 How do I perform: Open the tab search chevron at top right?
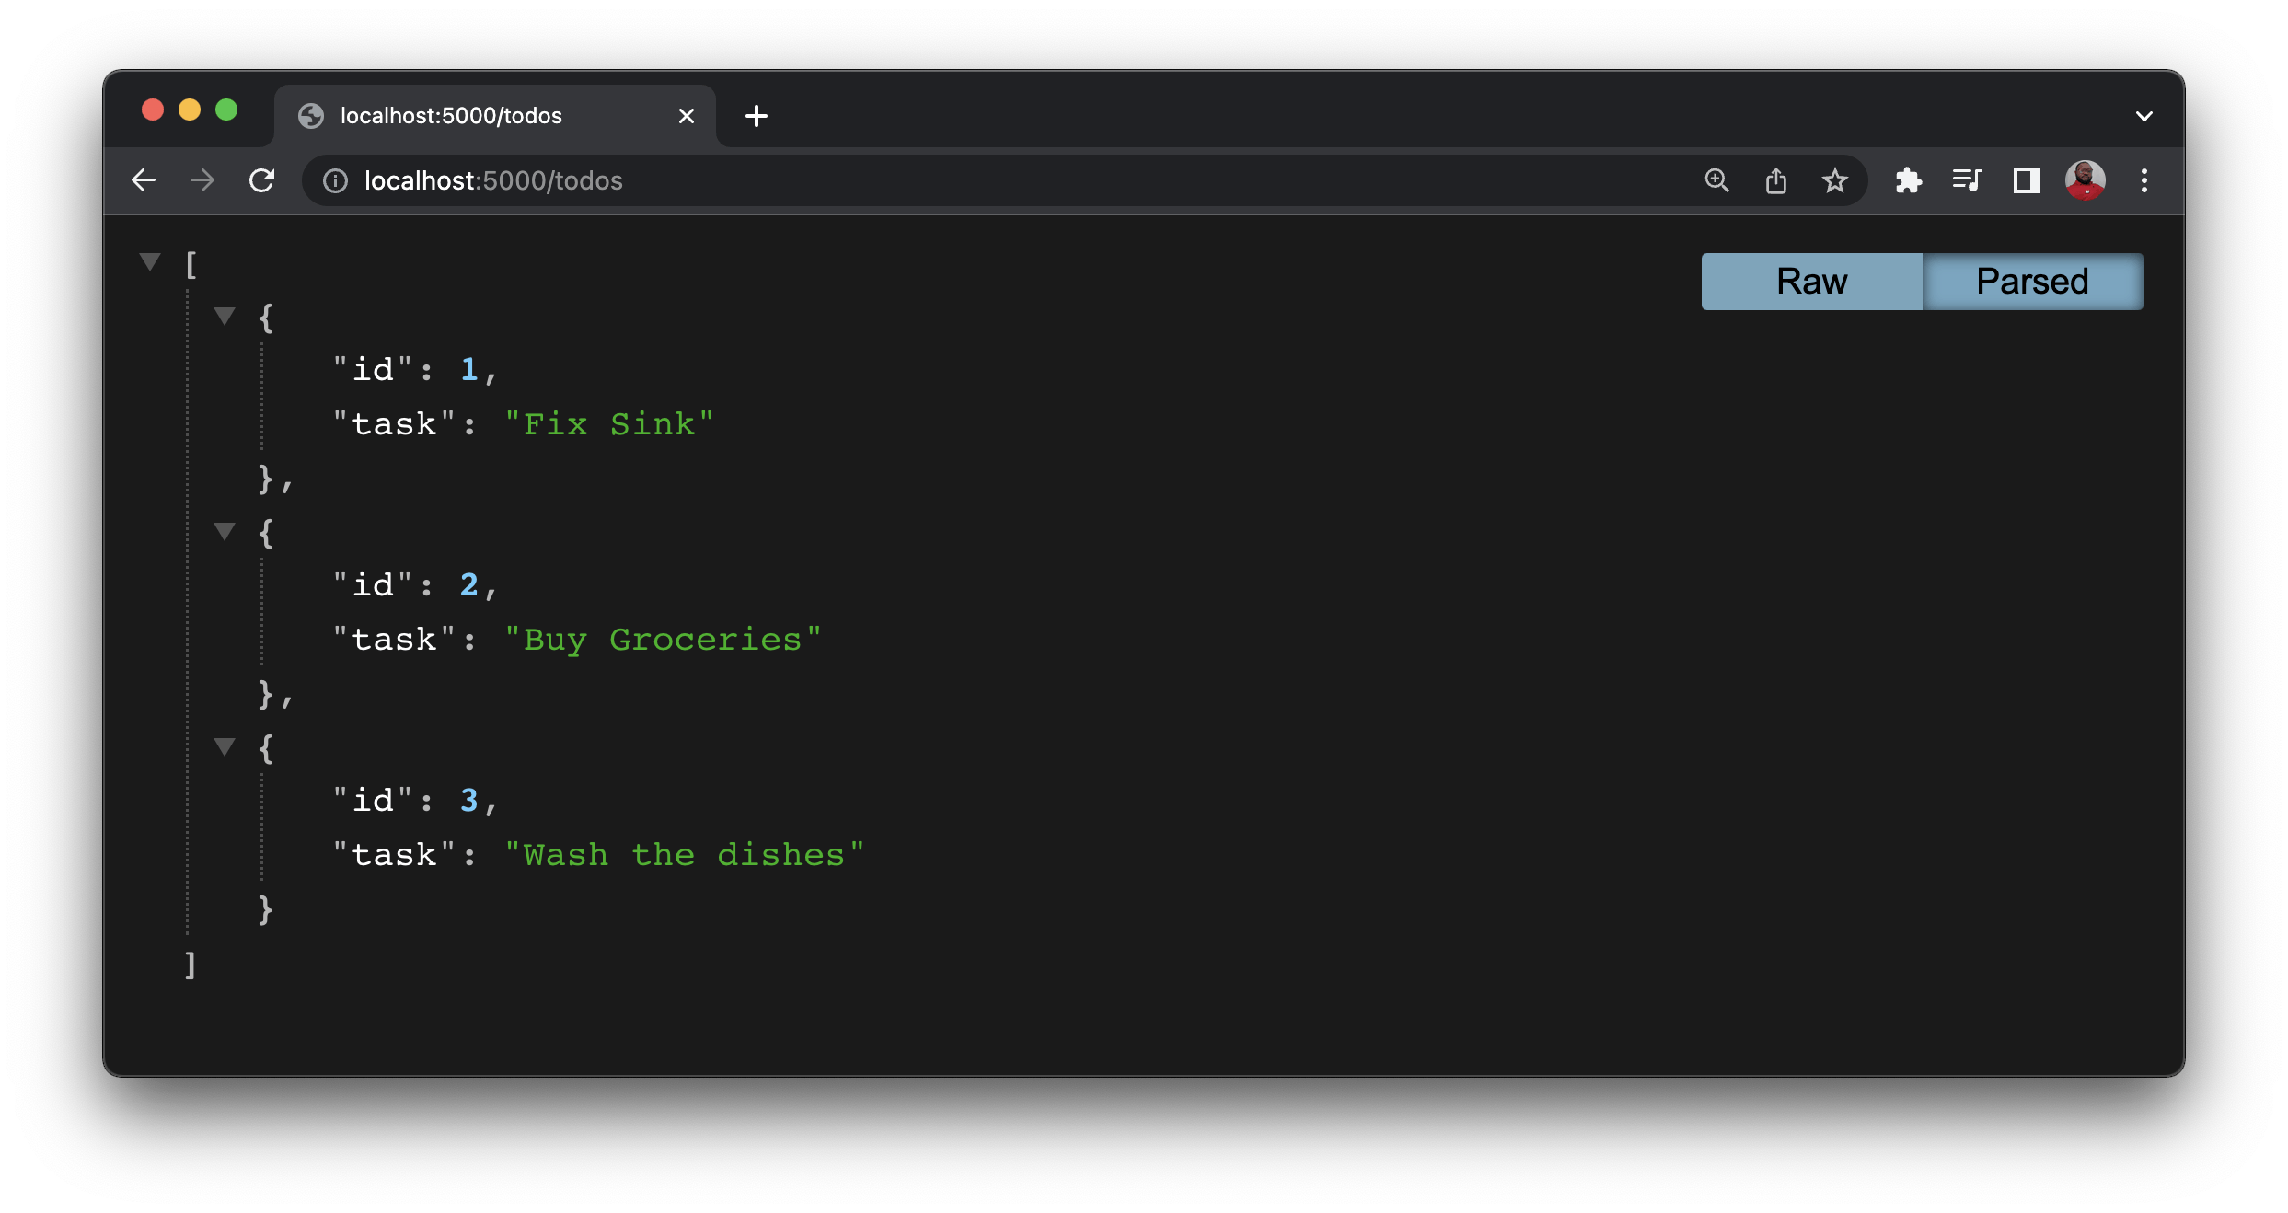tap(2144, 115)
